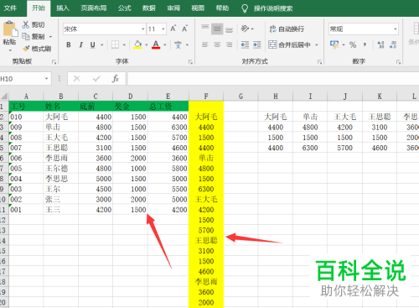
Task: Click the formula bar cancel X
Action: click(77, 79)
